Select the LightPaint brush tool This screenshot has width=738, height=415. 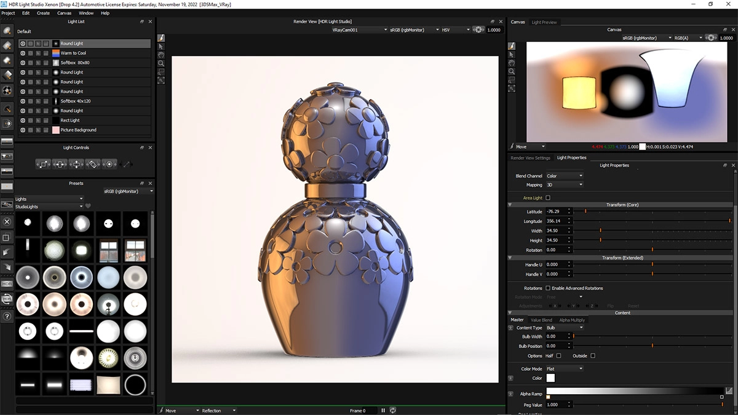pos(161,38)
